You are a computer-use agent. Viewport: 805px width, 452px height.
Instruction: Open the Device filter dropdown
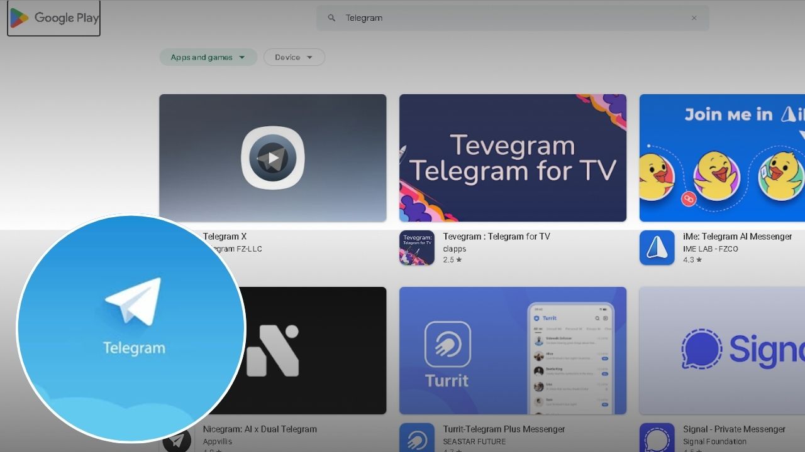[294, 57]
